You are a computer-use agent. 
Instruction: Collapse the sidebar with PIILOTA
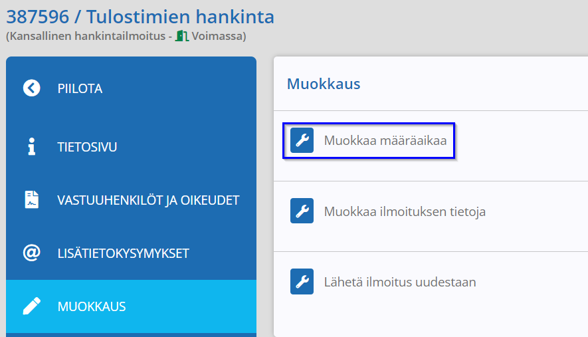click(132, 88)
